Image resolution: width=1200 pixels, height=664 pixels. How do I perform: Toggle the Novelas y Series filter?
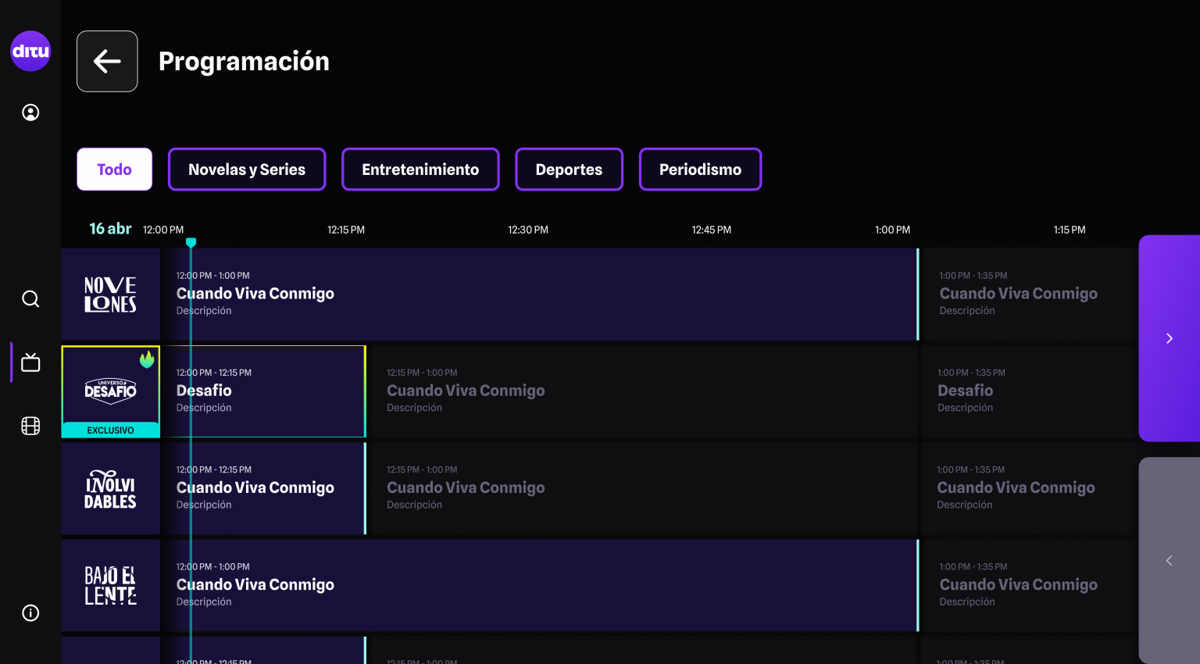[x=247, y=169]
